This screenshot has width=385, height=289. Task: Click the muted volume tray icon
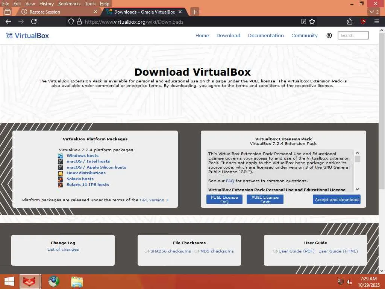point(349,282)
